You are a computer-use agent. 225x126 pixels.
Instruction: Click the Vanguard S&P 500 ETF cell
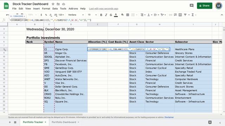(71, 72)
